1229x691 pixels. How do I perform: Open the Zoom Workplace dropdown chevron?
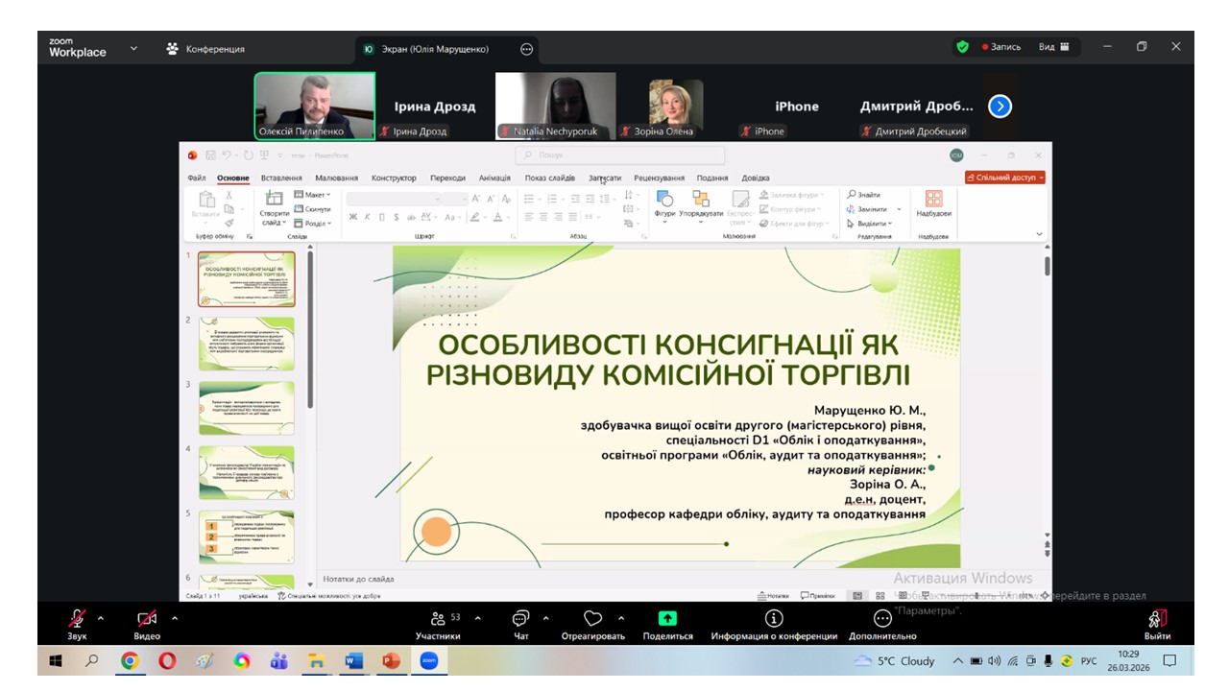coord(133,48)
